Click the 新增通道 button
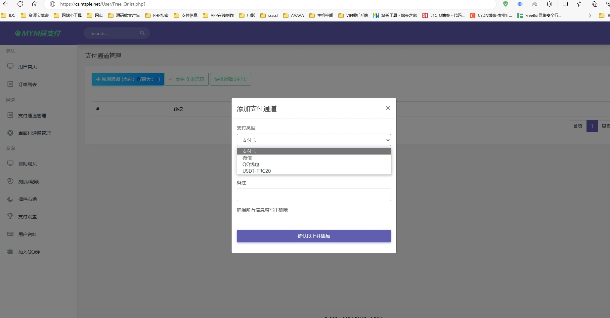Screen dimensions: 610x318 [128, 79]
